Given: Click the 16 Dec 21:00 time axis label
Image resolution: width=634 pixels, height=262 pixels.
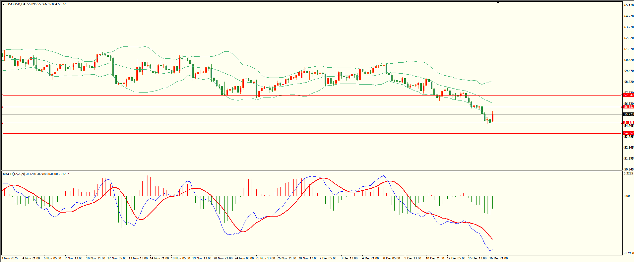Looking at the screenshot, I should pos(498,258).
